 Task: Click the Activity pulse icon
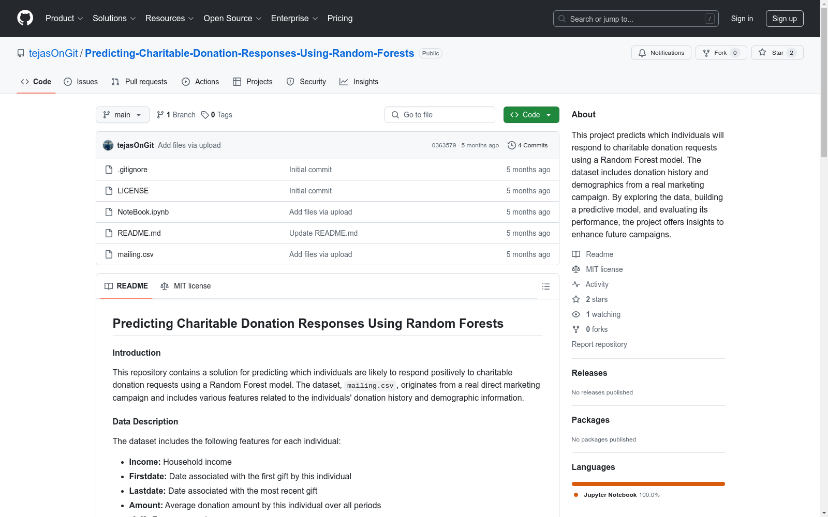(576, 284)
